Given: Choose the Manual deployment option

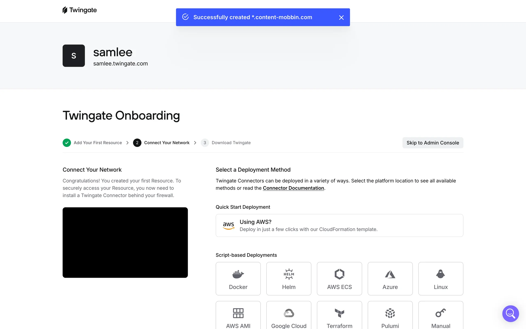Looking at the screenshot, I should 441,317.
